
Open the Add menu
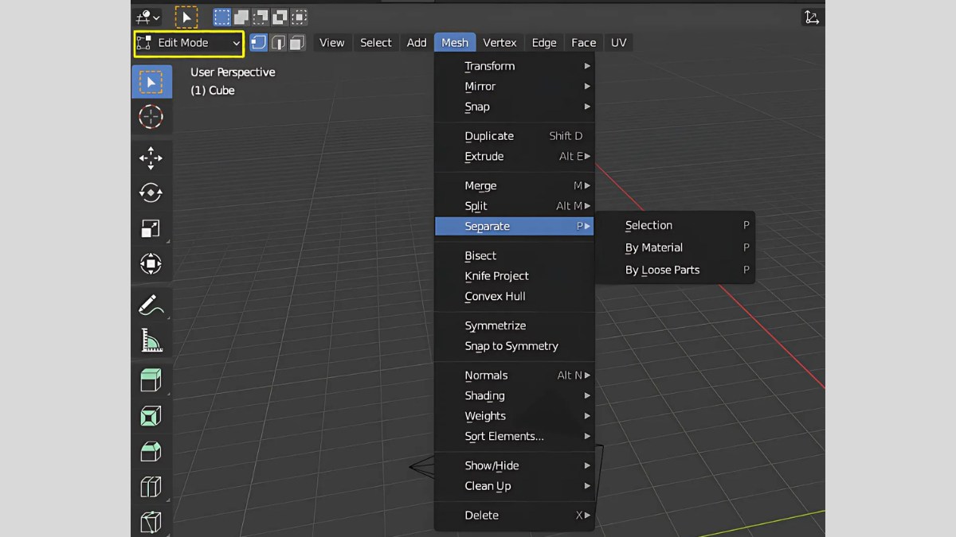coord(417,43)
